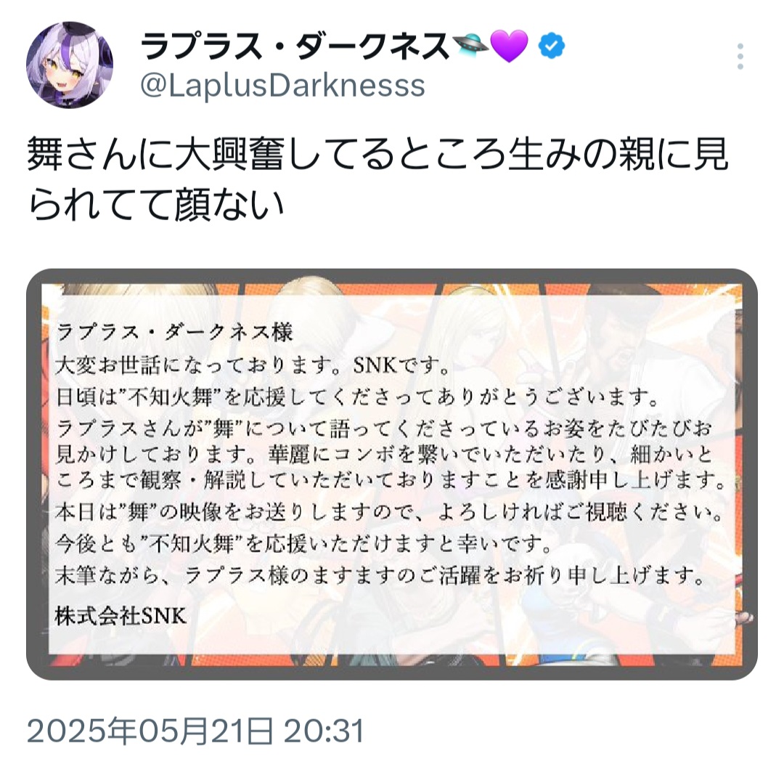Image resolution: width=784 pixels, height=767 pixels.
Task: Open the three-dot more options menu
Action: 740,56
